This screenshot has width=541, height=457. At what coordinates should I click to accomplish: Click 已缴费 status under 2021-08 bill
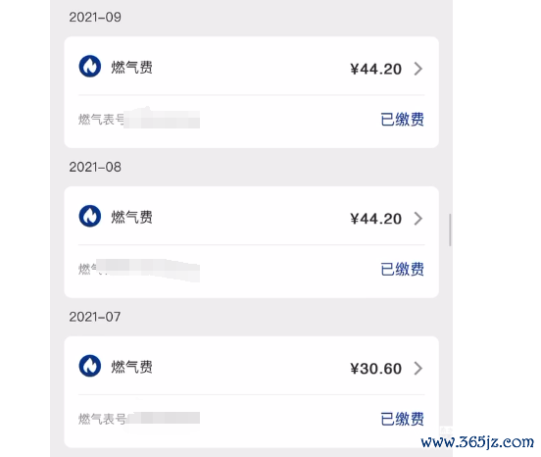402,270
